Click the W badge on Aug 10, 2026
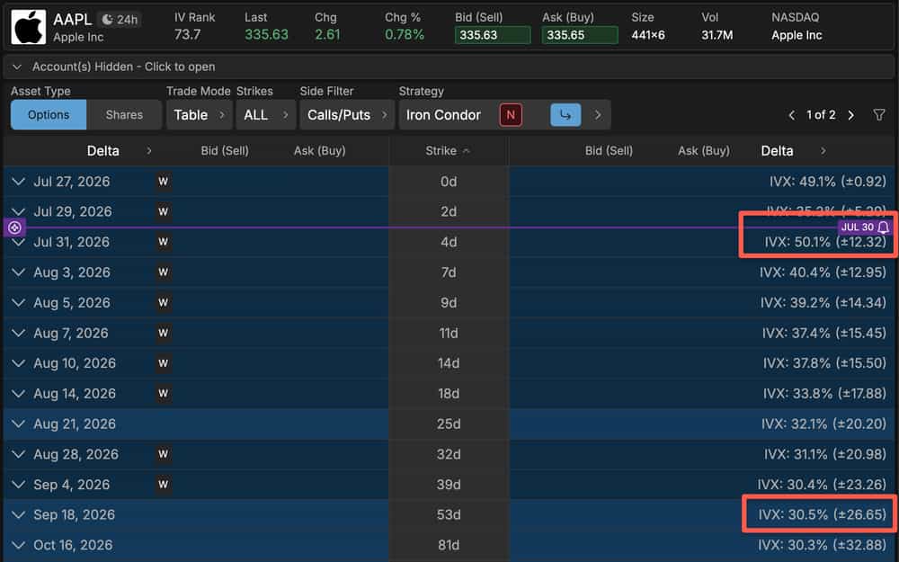899x562 pixels. (x=164, y=363)
